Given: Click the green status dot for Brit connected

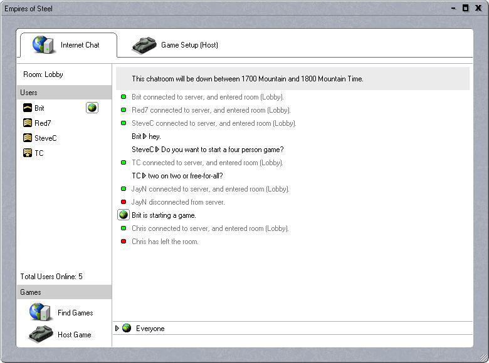Looking at the screenshot, I should point(124,97).
